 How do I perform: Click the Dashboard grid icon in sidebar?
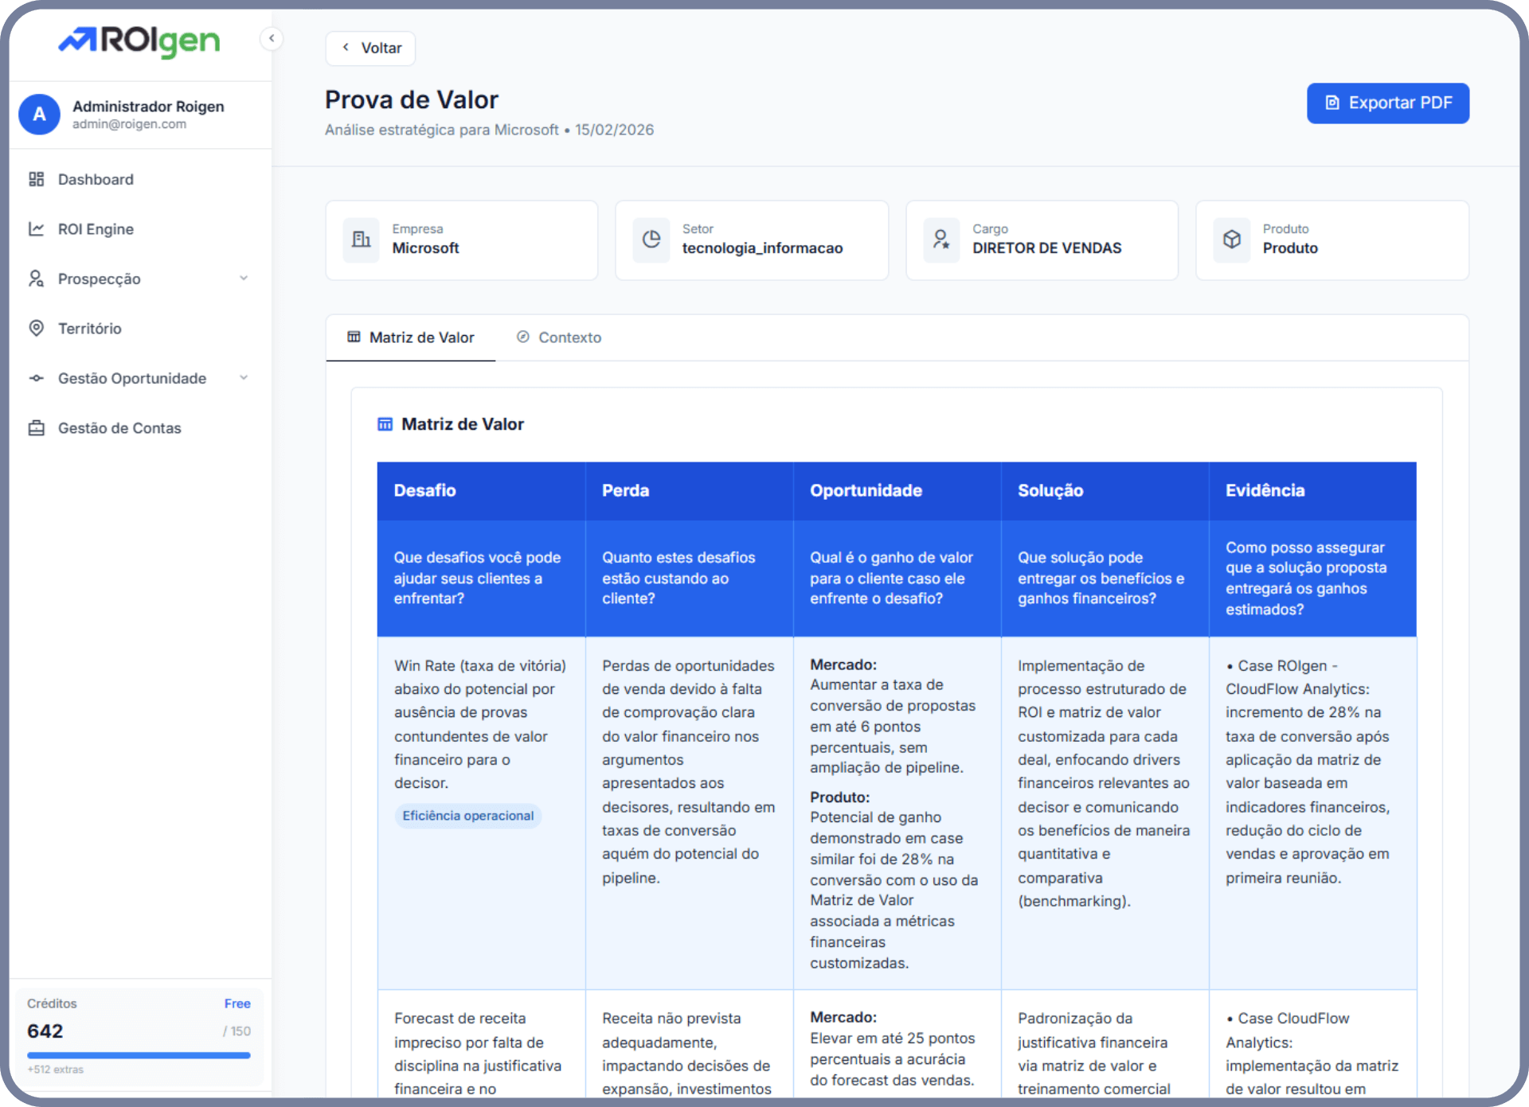click(x=37, y=179)
